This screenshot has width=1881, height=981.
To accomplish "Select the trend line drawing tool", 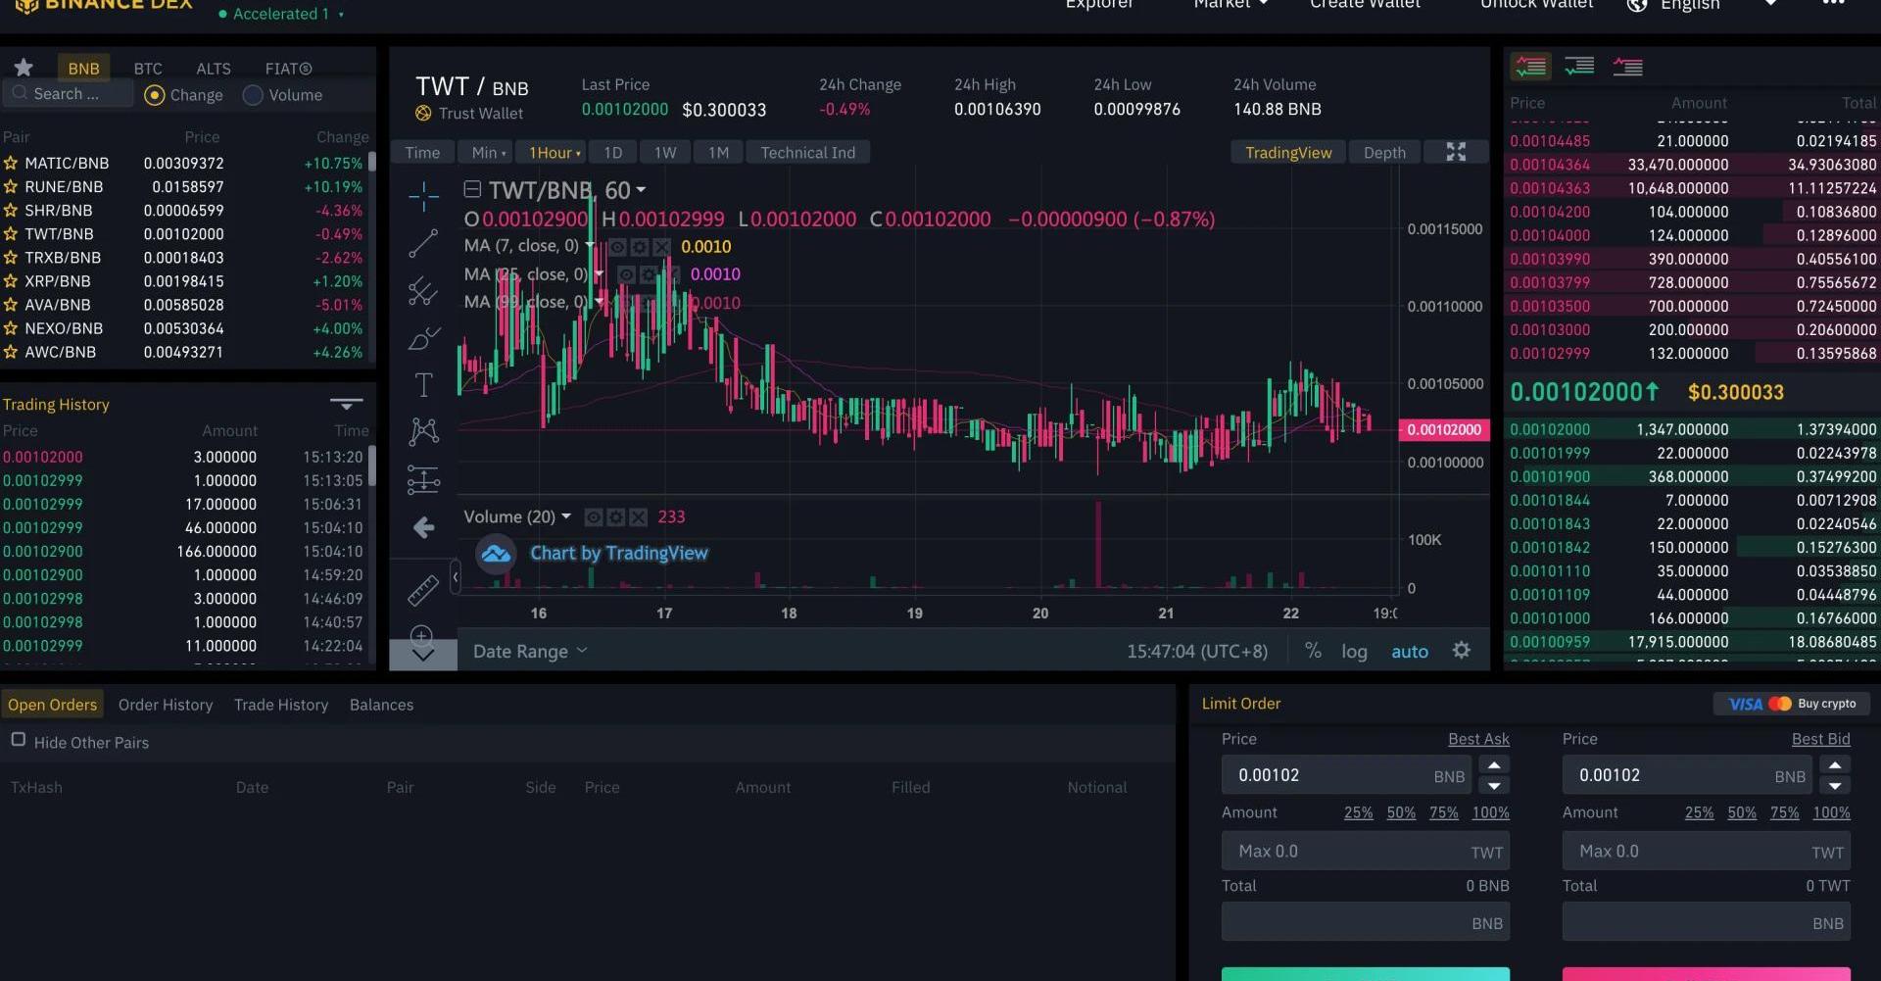I will 423,243.
